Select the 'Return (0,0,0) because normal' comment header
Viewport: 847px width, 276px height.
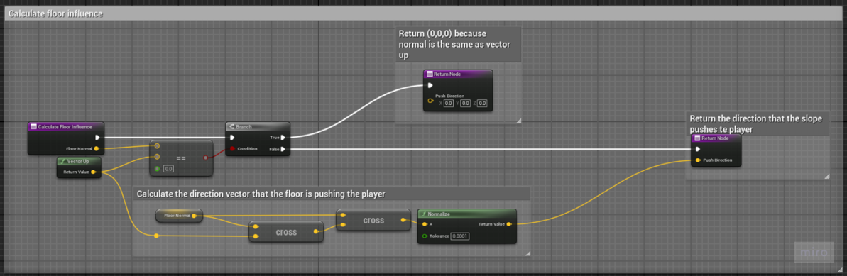click(458, 44)
